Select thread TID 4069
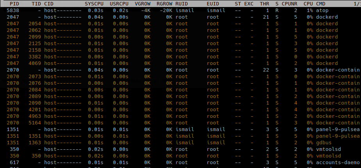 (34, 63)
